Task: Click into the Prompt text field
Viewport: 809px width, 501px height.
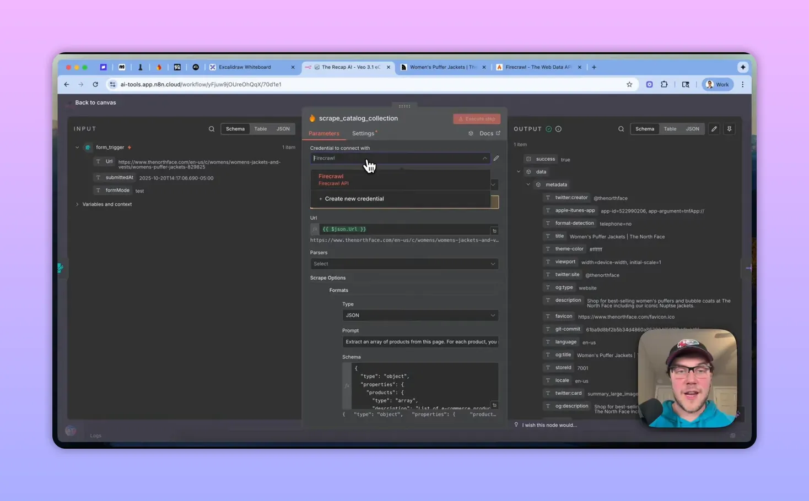Action: pyautogui.click(x=420, y=342)
